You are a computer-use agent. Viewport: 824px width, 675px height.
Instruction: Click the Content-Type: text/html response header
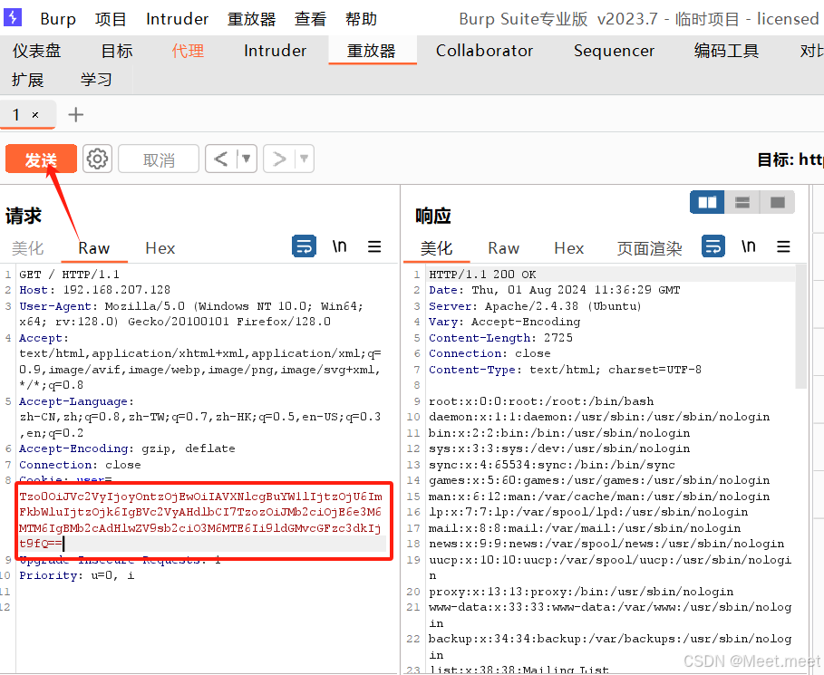tap(565, 370)
